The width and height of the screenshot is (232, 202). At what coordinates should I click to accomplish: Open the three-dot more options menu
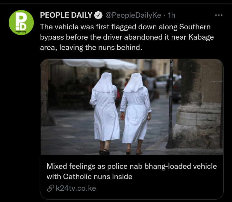219,15
